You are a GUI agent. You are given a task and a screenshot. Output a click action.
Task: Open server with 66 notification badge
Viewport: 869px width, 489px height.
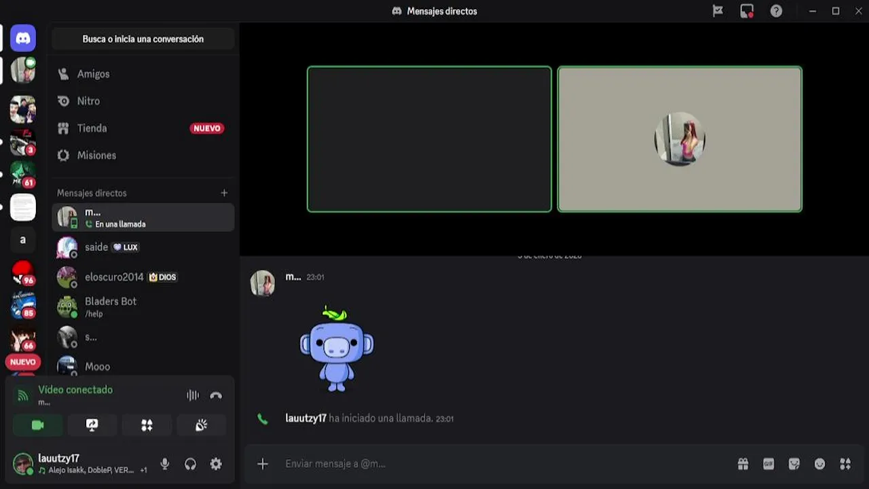point(23,338)
